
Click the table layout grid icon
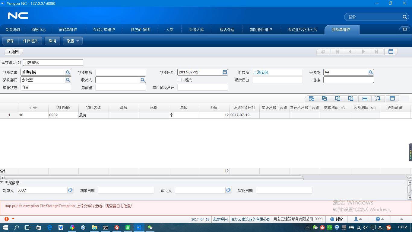(365, 98)
